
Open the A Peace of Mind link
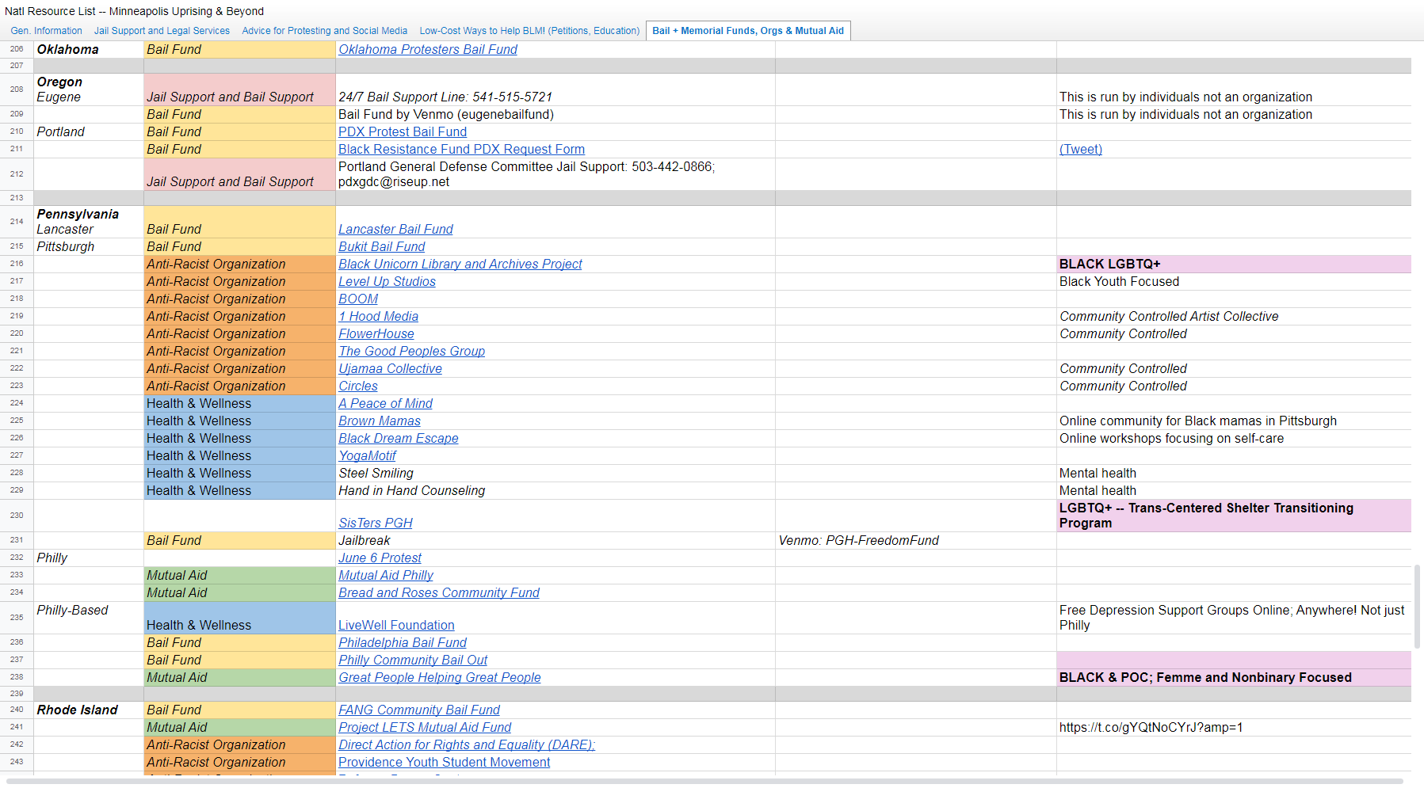click(385, 403)
